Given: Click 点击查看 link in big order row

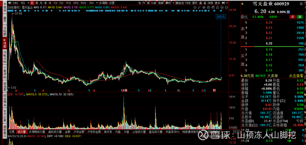Looking at the screenshot, I should 296,76.
